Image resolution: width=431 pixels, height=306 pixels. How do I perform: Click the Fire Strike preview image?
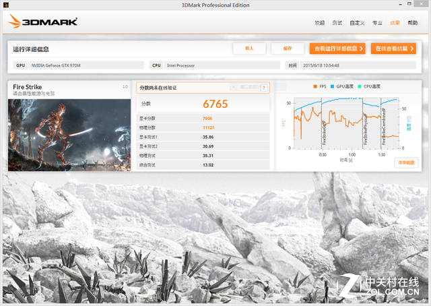[69, 135]
